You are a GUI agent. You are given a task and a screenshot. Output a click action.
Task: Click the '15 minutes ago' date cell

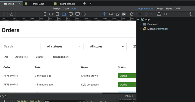click(44, 85)
